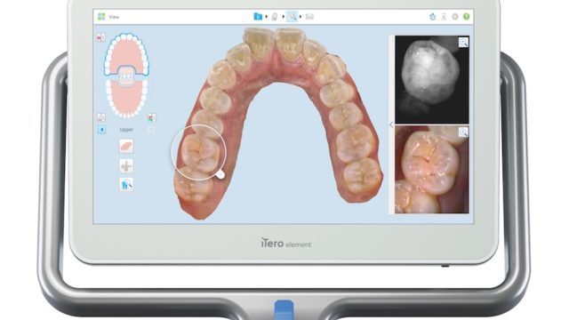Select the lower jaw in arch diagram
The width and height of the screenshot is (569, 320).
126,99
